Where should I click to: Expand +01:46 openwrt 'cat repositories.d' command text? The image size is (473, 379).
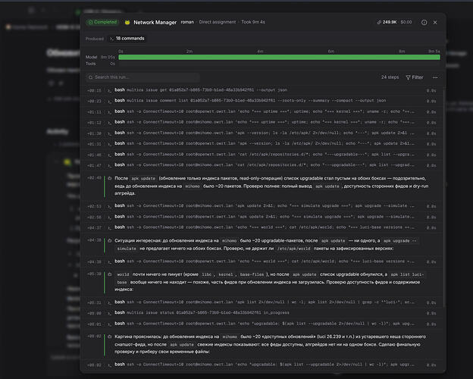click(271, 154)
